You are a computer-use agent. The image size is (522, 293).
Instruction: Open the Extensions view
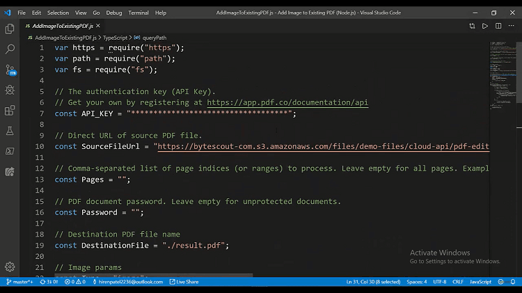(x=10, y=110)
